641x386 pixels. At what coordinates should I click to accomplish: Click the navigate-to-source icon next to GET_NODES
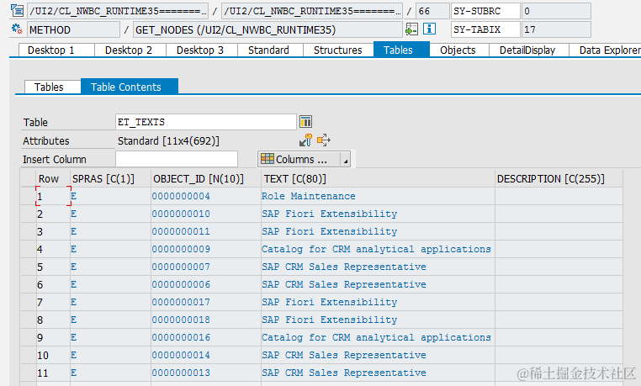coord(411,29)
